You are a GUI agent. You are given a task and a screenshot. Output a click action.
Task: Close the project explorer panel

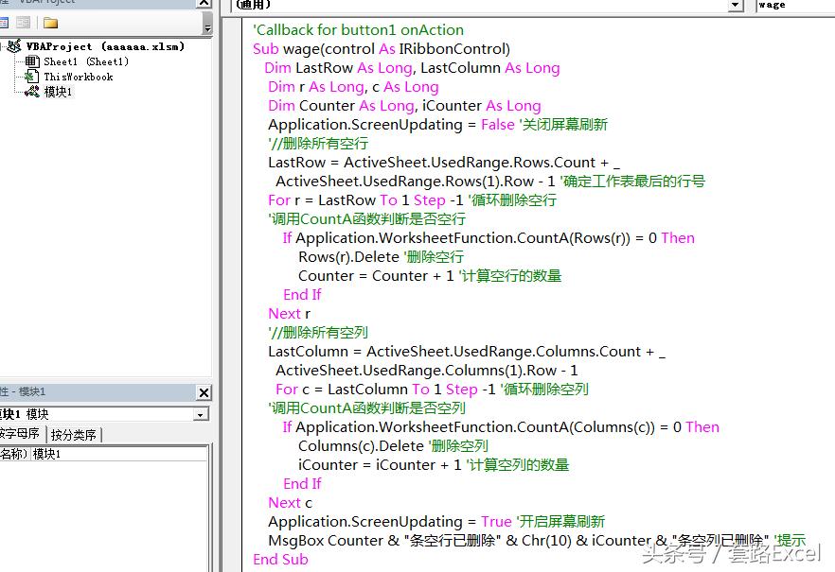point(204,3)
